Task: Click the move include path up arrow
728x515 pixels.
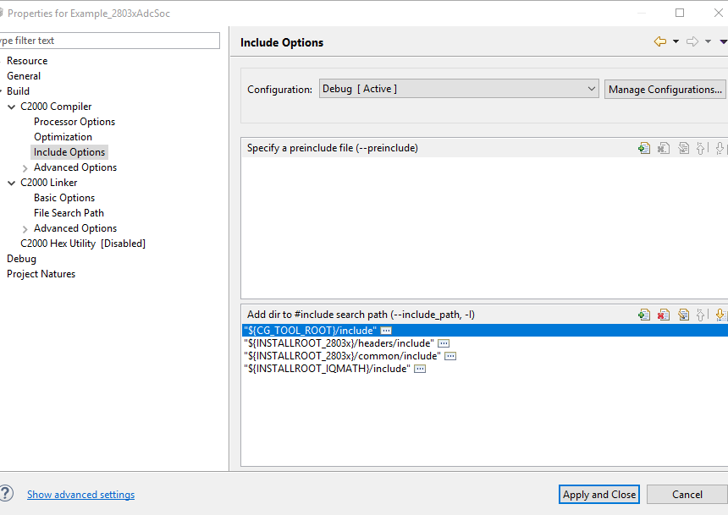Action: click(701, 315)
